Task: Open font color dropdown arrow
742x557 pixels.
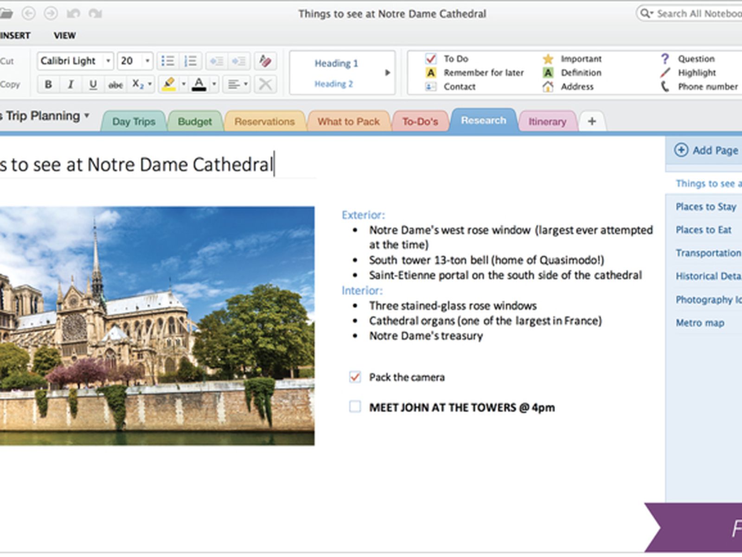Action: click(x=214, y=84)
